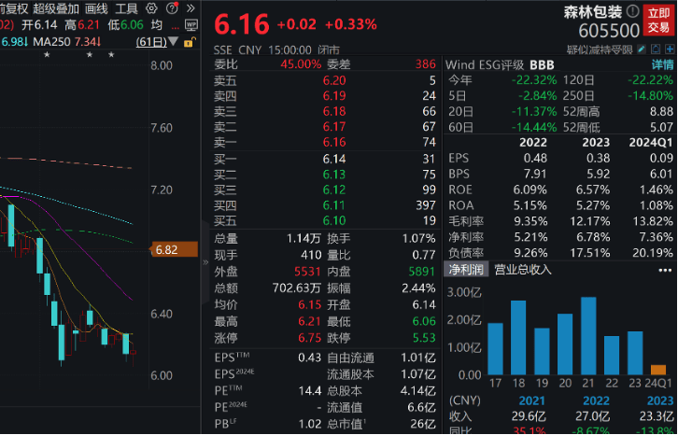Image resolution: width=678 pixels, height=435 pixels.
Task: Click the 2018 net profit bar
Action: (x=518, y=337)
